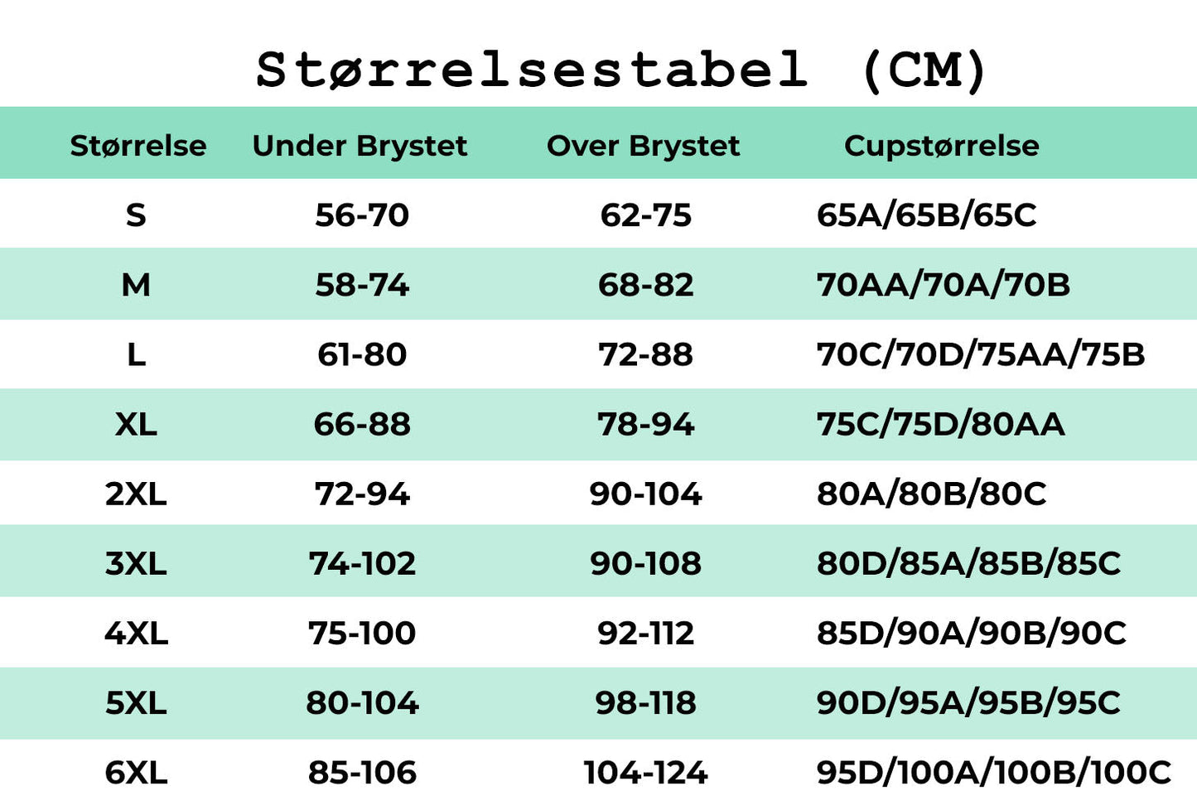Select the 3XL size row label
The image size is (1197, 805).
point(136,563)
